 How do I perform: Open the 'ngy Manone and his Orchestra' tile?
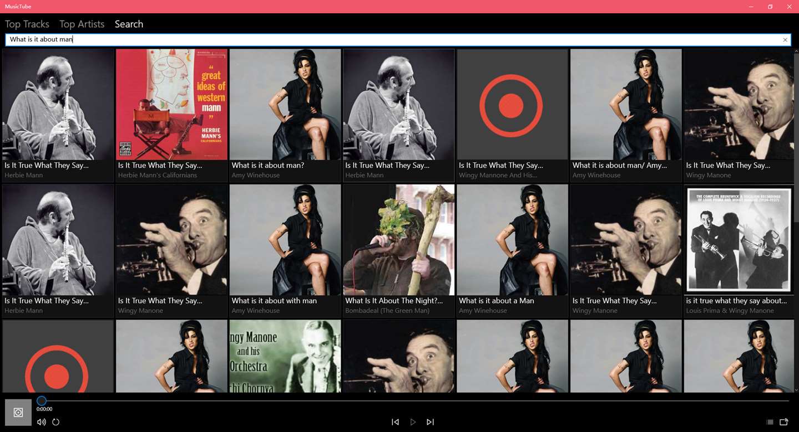coord(285,356)
